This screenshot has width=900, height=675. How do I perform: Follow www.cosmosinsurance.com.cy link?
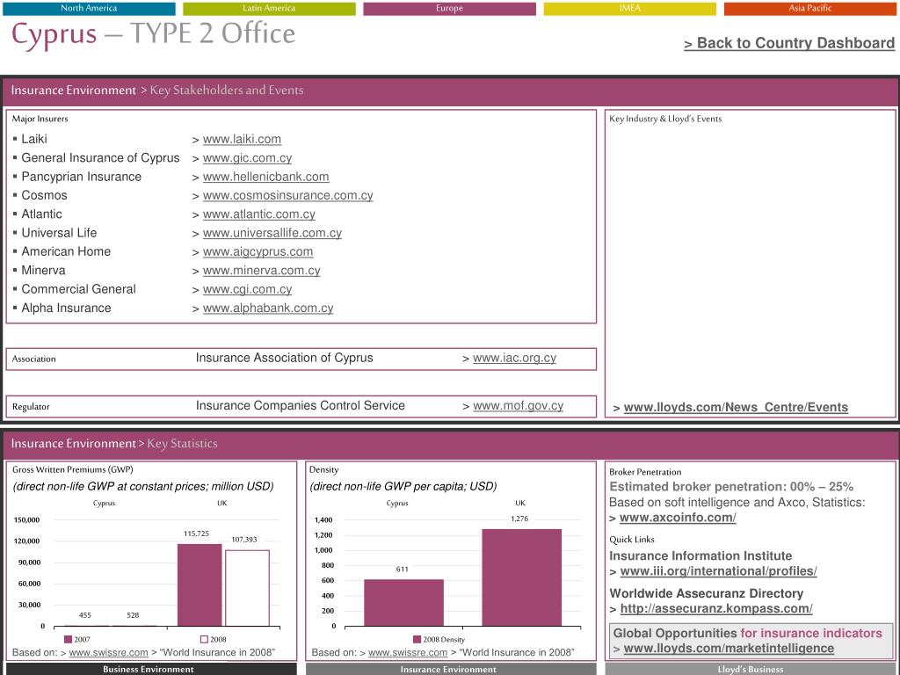click(287, 195)
